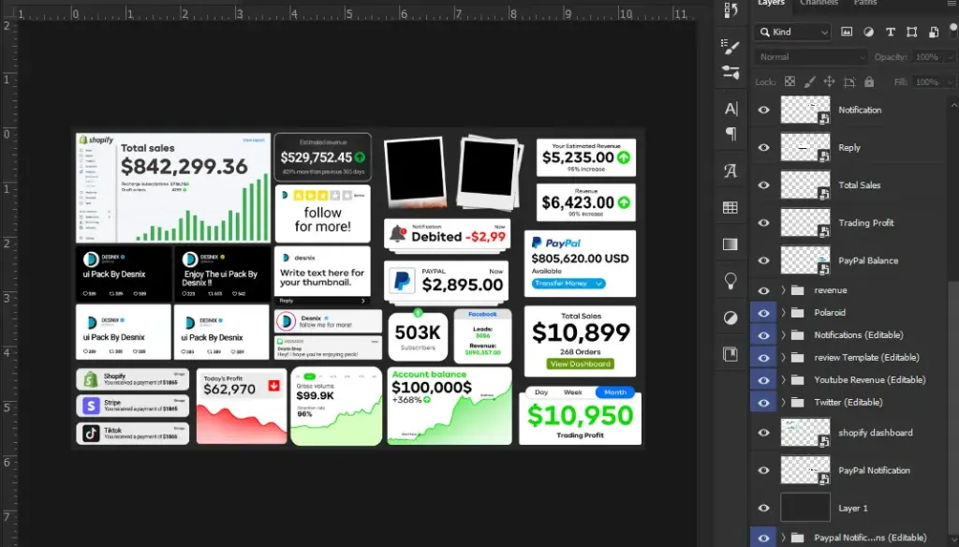
Task: Toggle visibility of the shopify dashboard layer
Action: point(764,433)
